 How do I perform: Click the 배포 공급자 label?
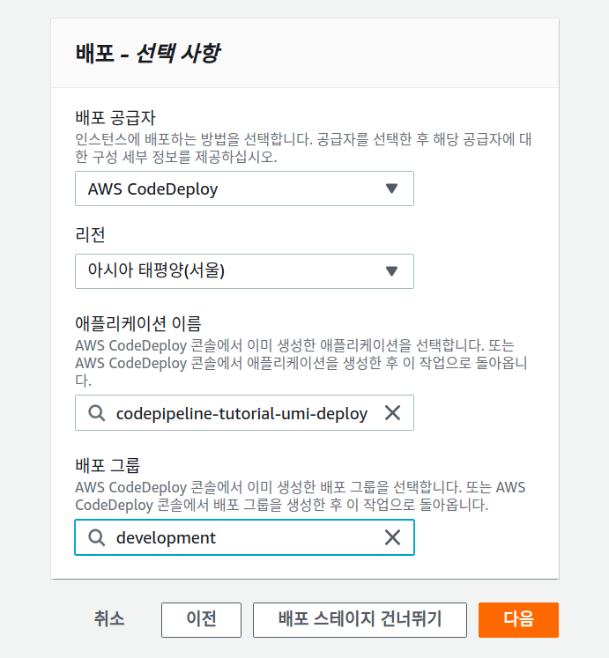[x=115, y=117]
